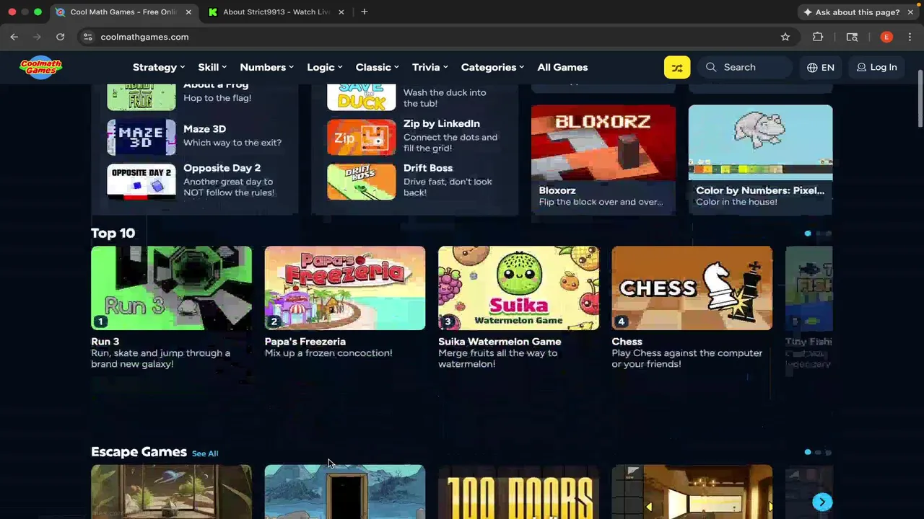Open the 100 Doors escape game thumbnail
This screenshot has height=519, width=924.
coord(518,492)
